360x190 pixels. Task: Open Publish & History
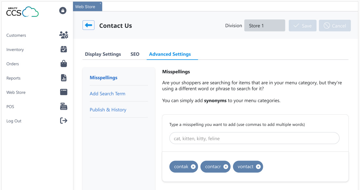pyautogui.click(x=108, y=109)
